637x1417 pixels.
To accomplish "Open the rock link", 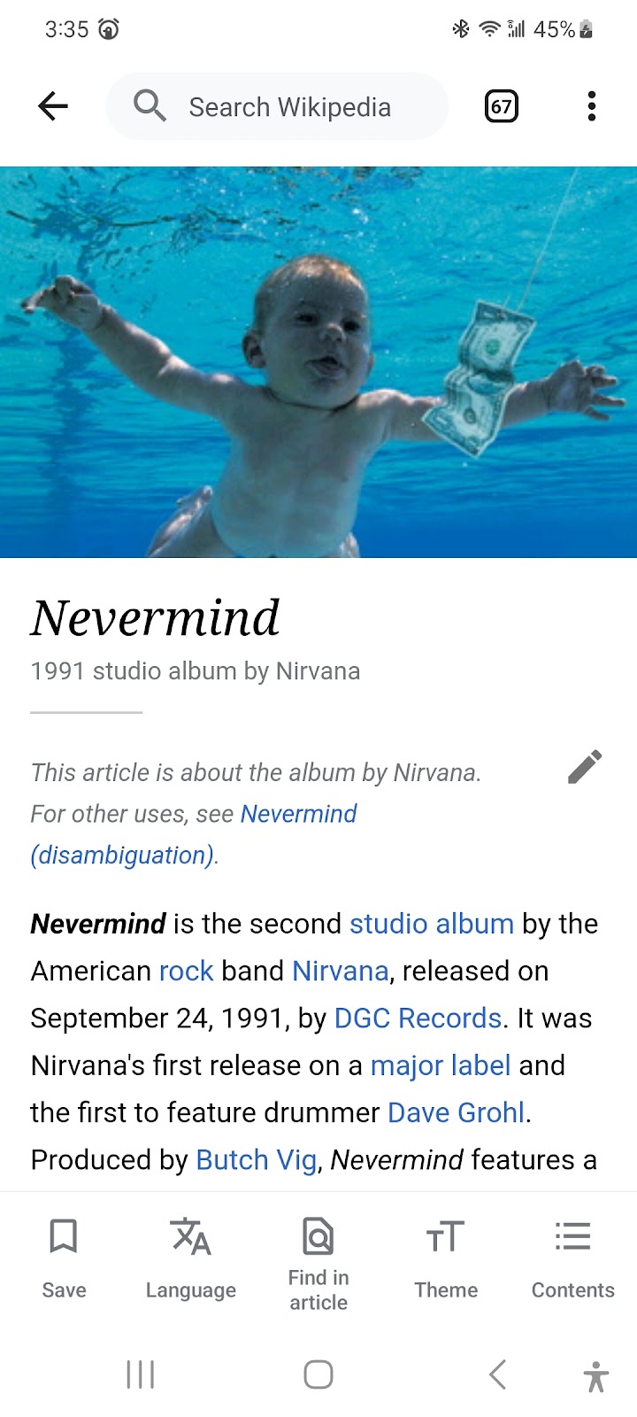I will pyautogui.click(x=186, y=971).
